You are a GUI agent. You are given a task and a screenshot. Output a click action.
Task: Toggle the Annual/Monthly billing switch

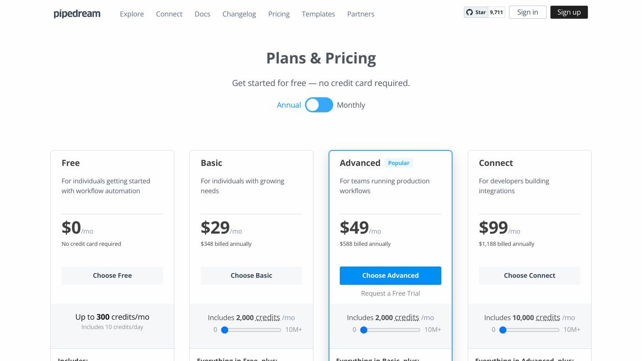tap(319, 105)
